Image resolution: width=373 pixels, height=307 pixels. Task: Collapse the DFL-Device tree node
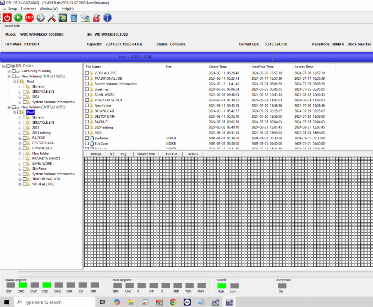(4, 66)
